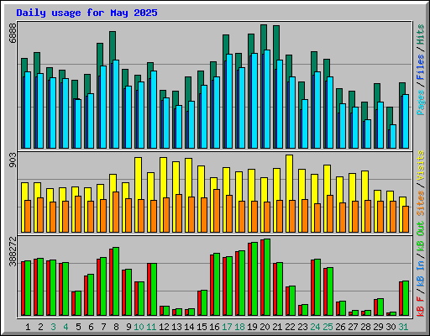This screenshot has height=336, width=430.
Task: Click the kB Out bar for day 31
Action: [406, 298]
